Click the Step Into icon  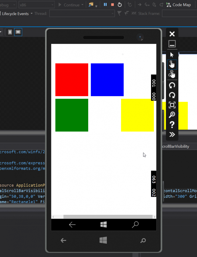(x=147, y=5)
